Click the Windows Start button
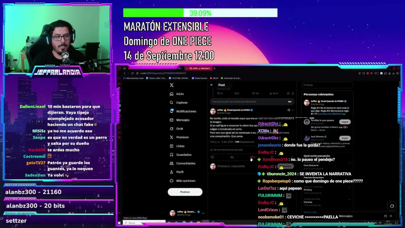 coord(119,223)
